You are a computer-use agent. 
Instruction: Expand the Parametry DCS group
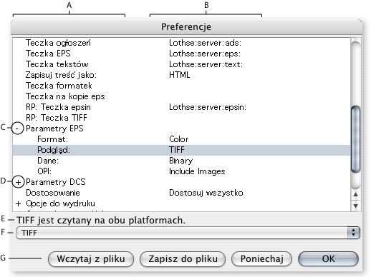pos(18,182)
